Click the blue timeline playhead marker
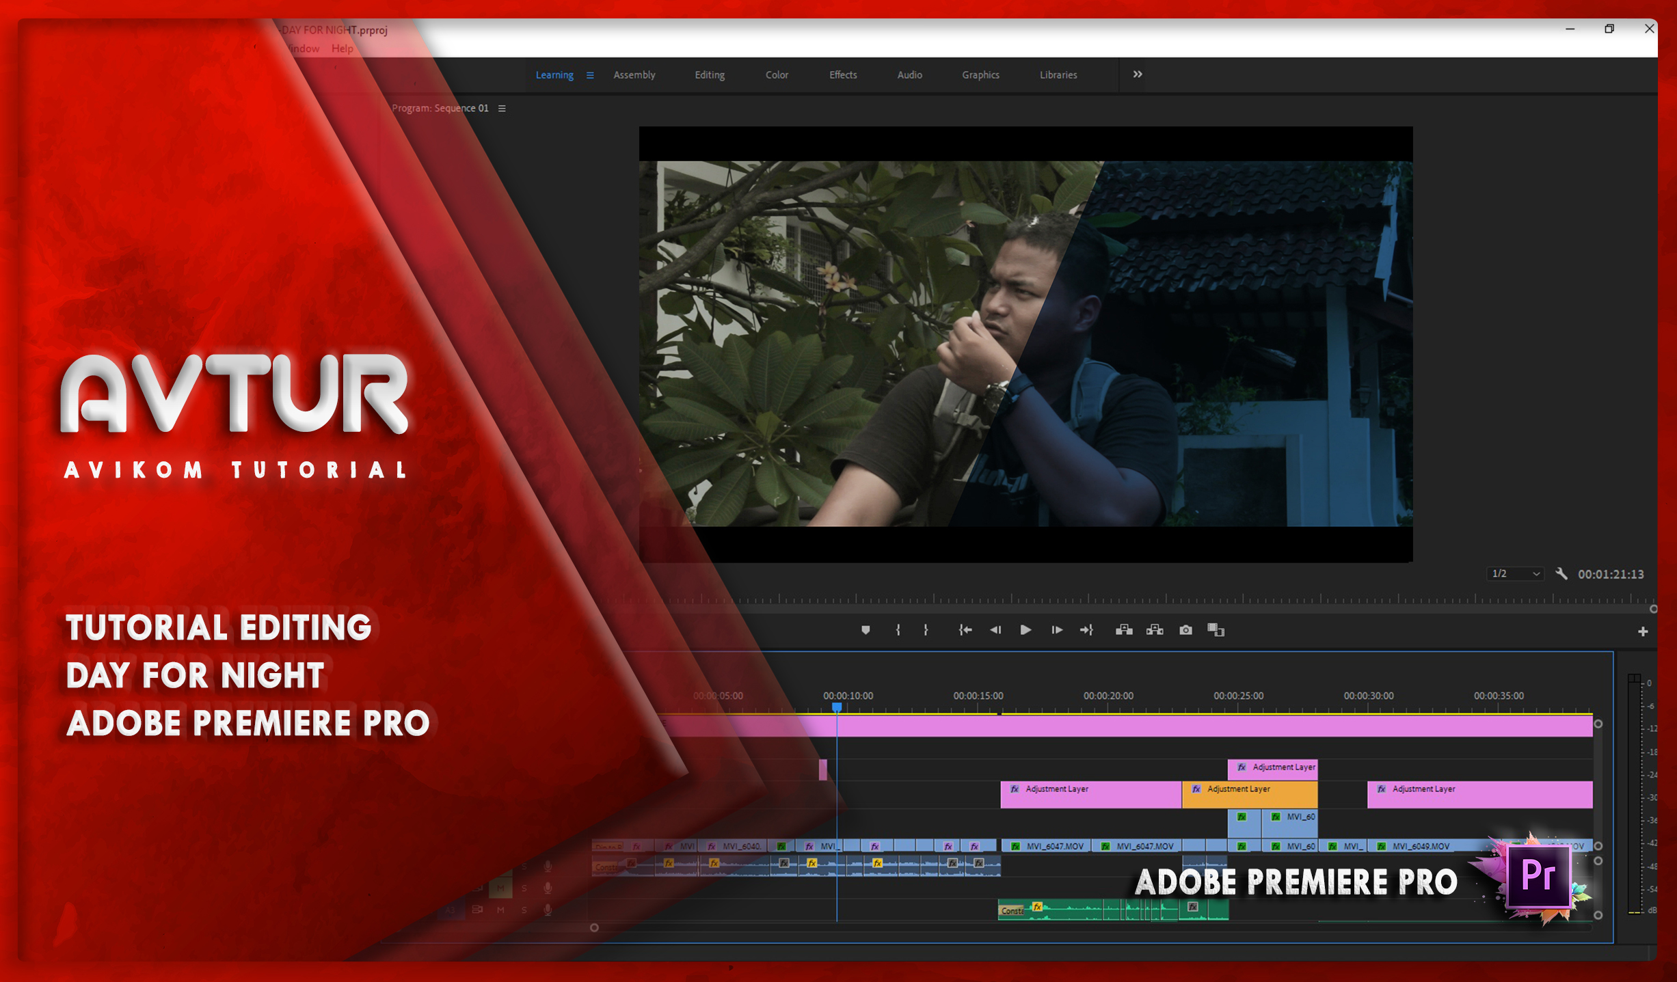Image resolution: width=1677 pixels, height=982 pixels. click(837, 707)
